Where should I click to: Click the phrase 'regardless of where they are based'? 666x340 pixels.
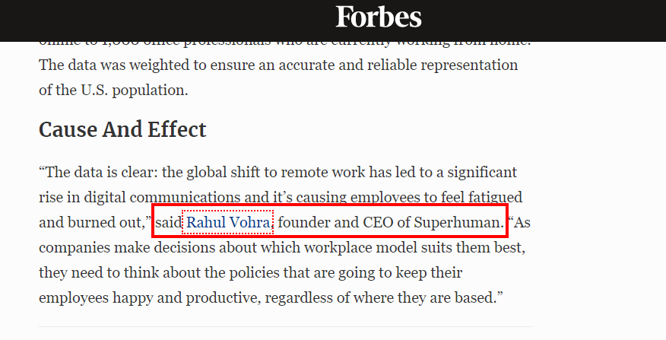(379, 297)
